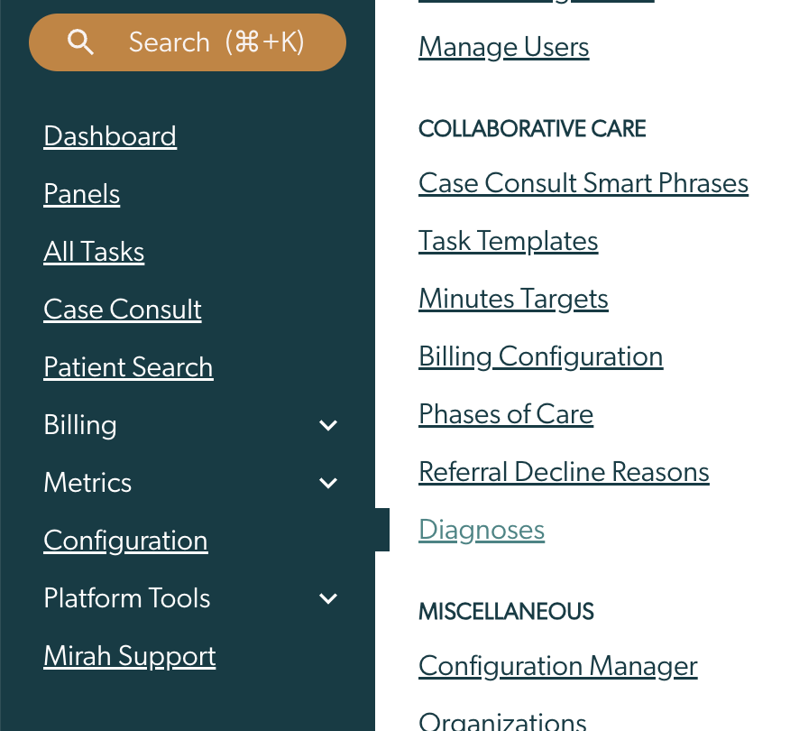790x731 pixels.
Task: Open the Manage Users link
Action: point(504,48)
